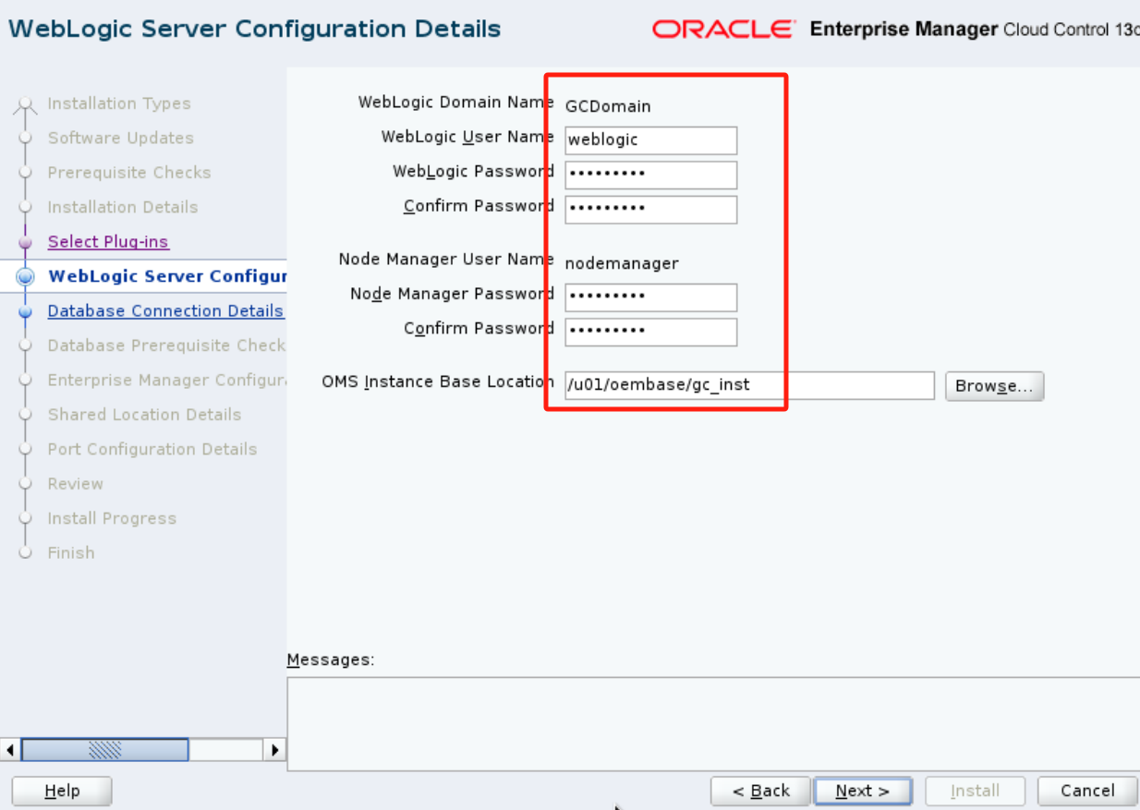
Task: Click the Port Configuration Details step
Action: [152, 449]
